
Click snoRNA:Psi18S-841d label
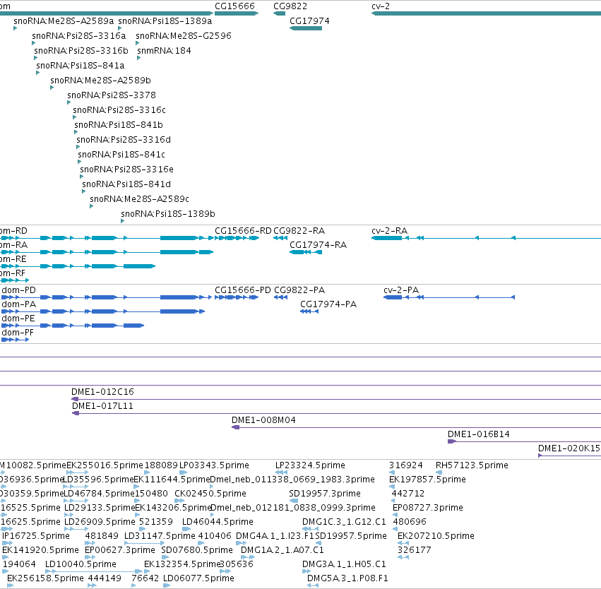pos(126,184)
